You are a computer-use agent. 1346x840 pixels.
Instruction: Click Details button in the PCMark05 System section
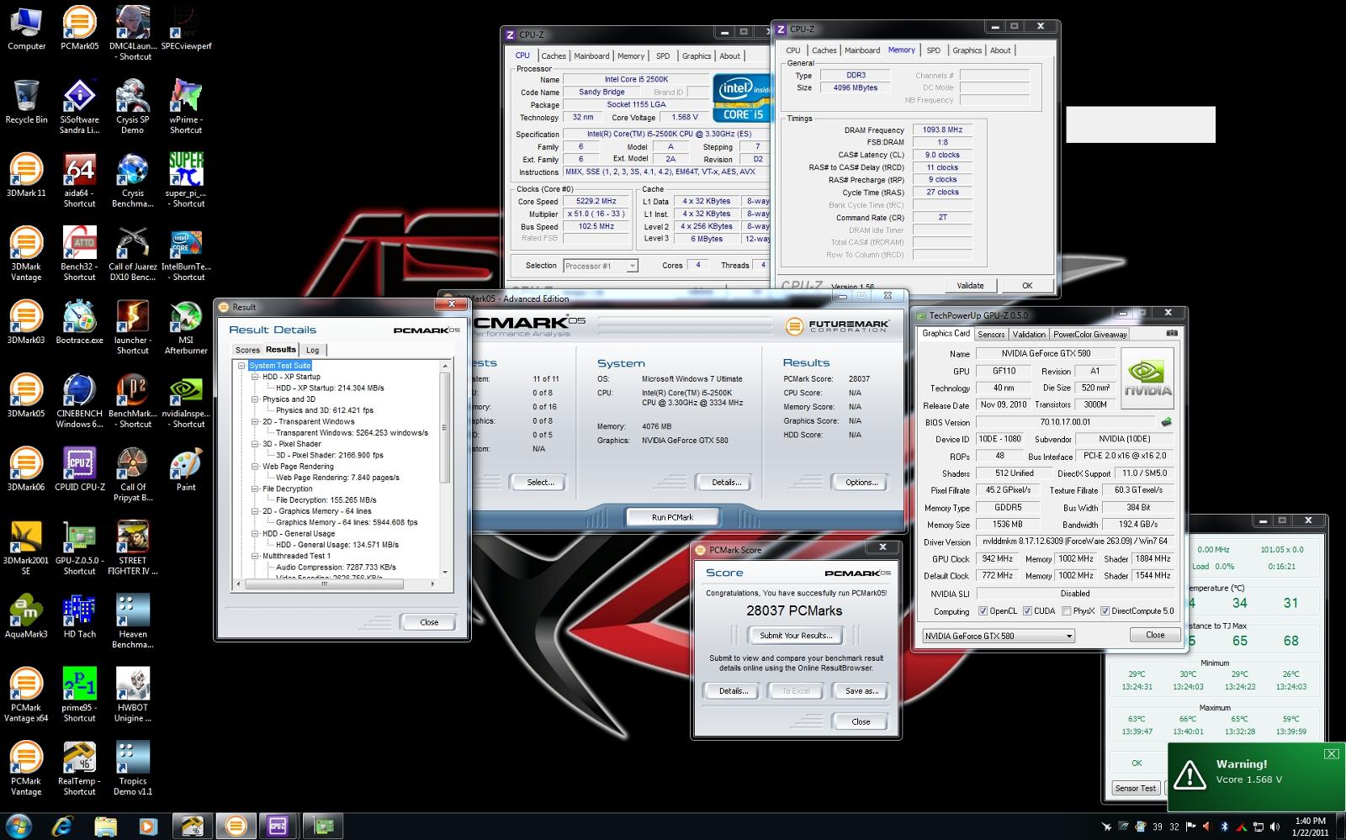coord(726,483)
